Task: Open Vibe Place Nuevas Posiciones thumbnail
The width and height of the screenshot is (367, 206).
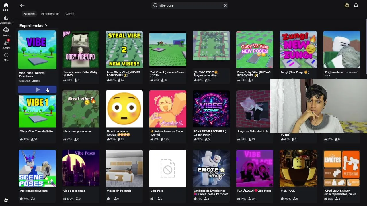Action: point(37,50)
